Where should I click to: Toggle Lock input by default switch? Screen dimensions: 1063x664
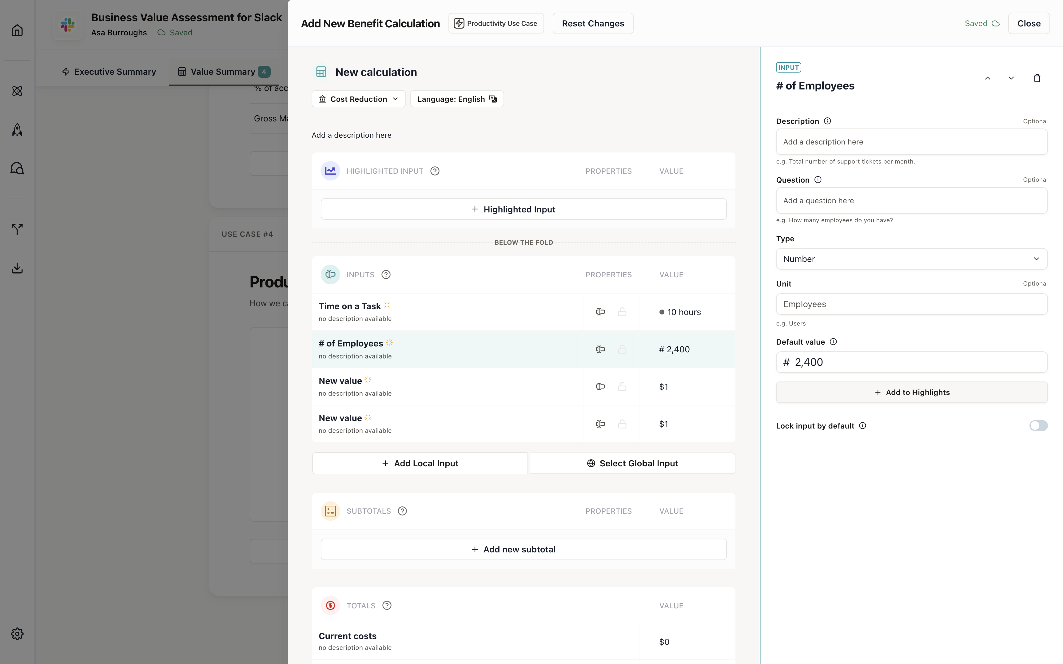click(x=1038, y=425)
